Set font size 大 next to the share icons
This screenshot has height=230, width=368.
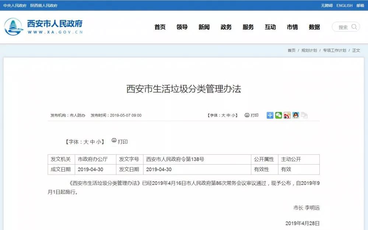tap(223, 115)
